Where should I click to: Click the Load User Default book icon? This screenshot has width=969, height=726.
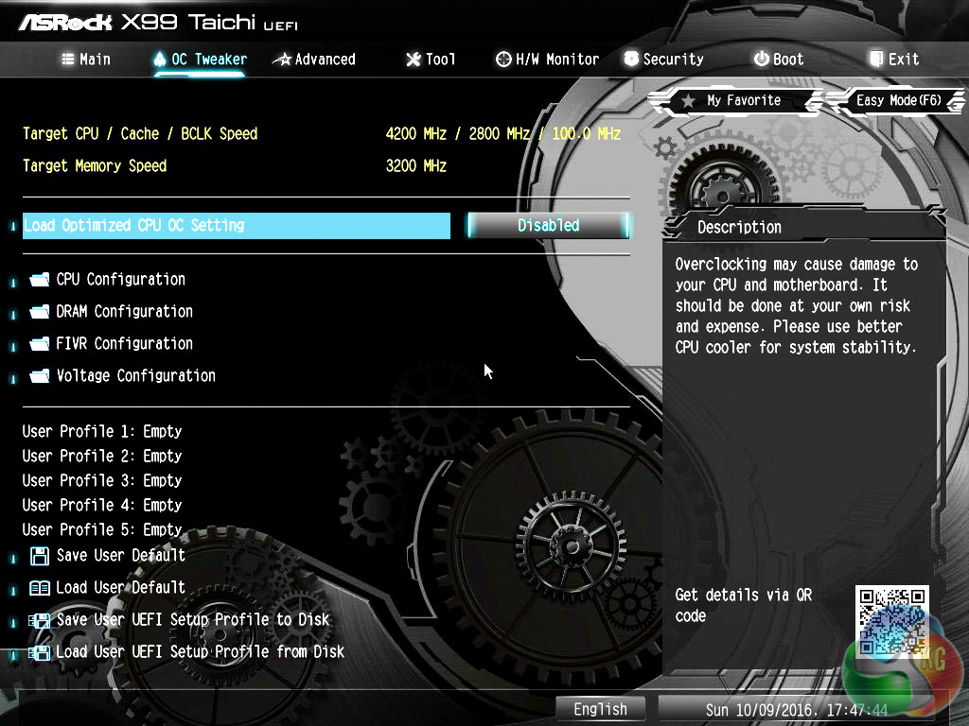(x=40, y=588)
